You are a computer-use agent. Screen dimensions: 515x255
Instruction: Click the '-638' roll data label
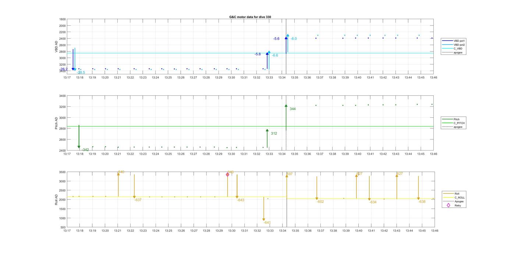tap(422, 202)
